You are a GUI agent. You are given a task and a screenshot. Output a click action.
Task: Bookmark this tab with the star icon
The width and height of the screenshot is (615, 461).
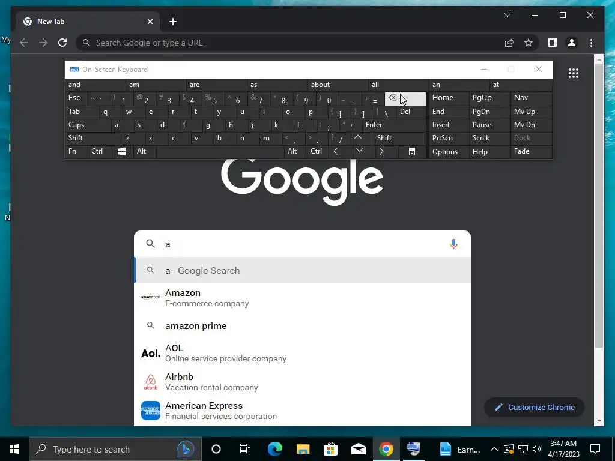529,43
